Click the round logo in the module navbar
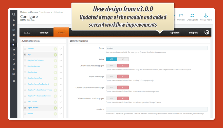Screen dimensions: 223x128 (207, 32)
